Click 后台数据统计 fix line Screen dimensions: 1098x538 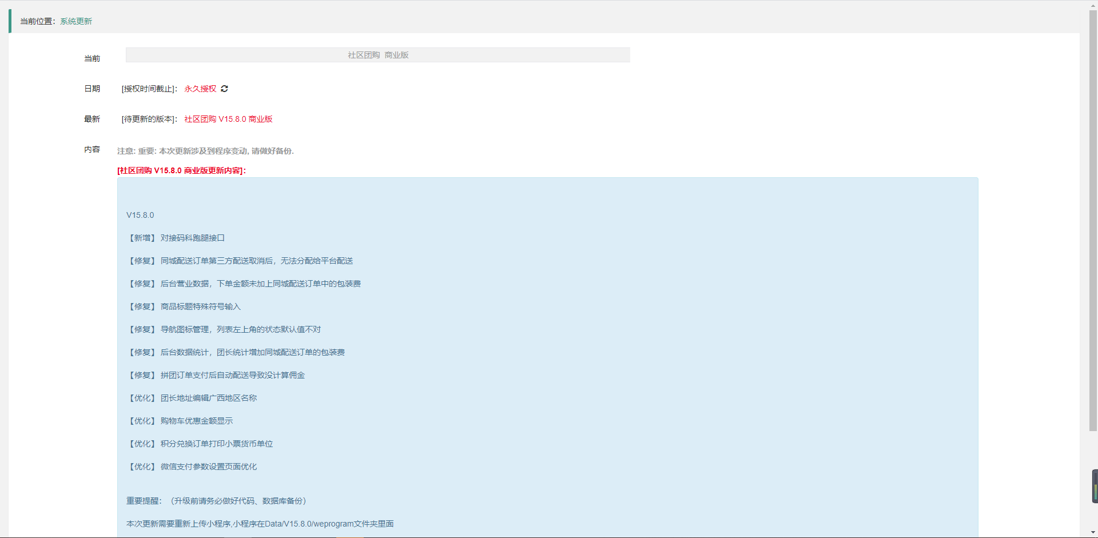tap(236, 352)
